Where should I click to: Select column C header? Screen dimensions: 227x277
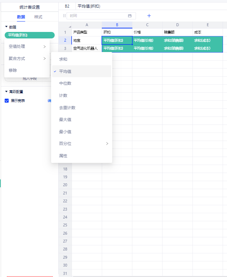point(147,25)
